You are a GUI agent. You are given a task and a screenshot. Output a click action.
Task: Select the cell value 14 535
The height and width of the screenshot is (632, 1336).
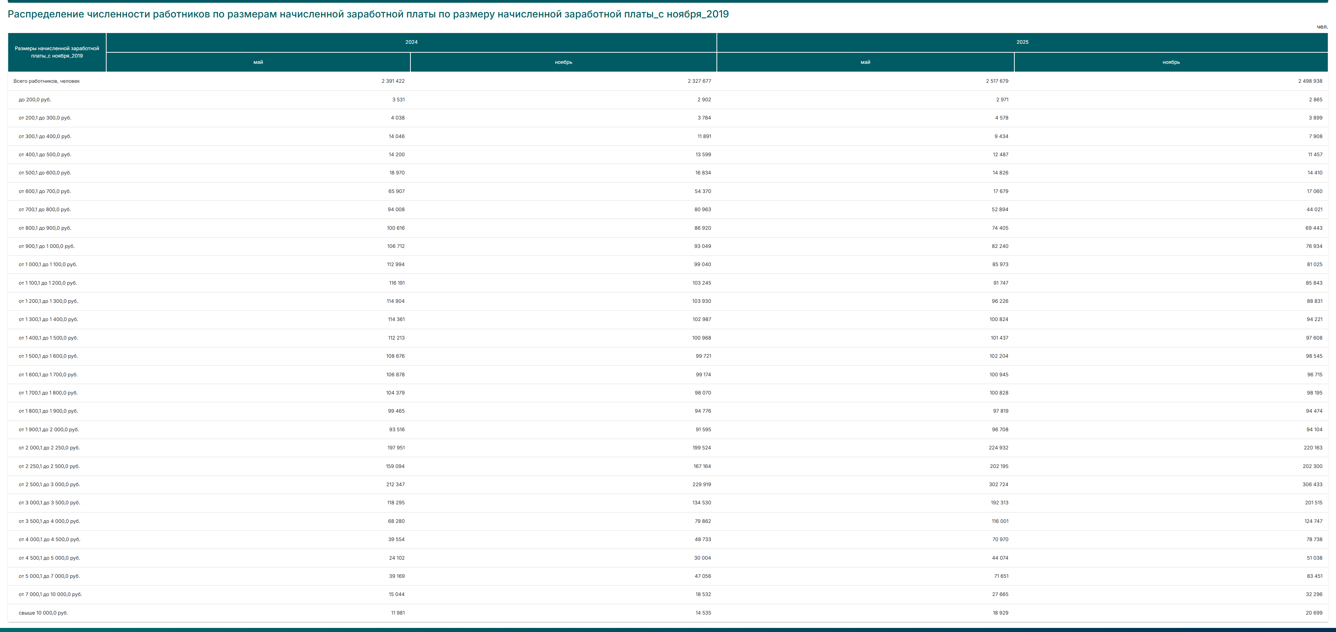click(703, 613)
